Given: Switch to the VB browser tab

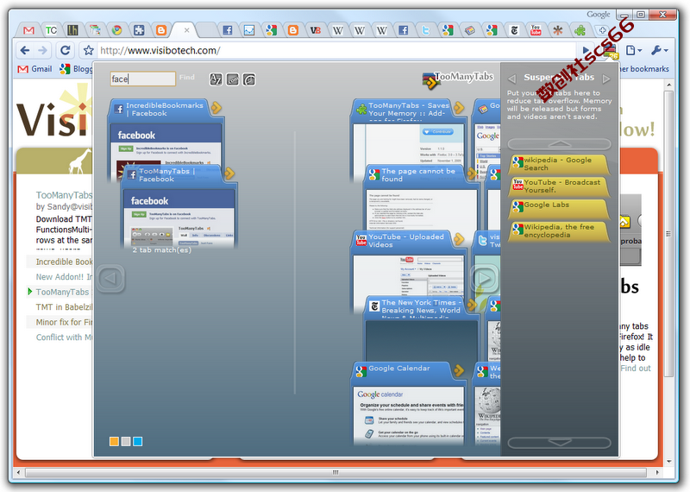Looking at the screenshot, I should tap(316, 30).
